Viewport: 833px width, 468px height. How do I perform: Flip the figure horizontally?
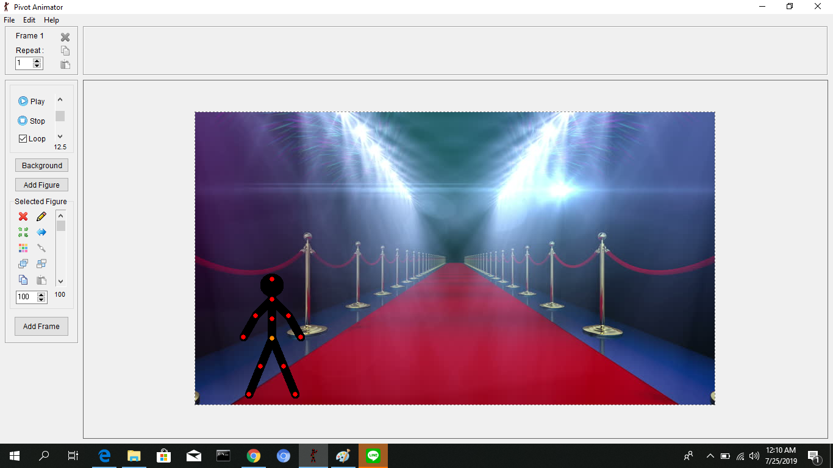pyautogui.click(x=41, y=232)
